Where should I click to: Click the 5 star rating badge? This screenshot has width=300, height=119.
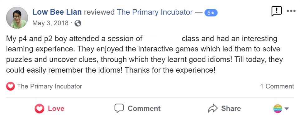coord(211,13)
